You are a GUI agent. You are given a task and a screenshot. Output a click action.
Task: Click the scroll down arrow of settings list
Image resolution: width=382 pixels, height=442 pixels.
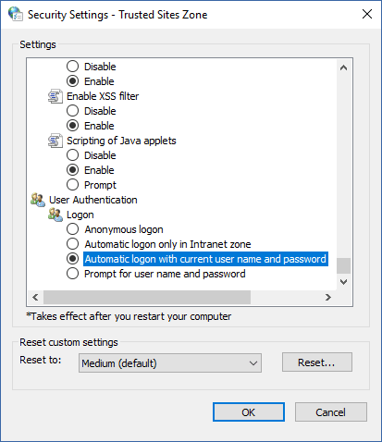(343, 282)
